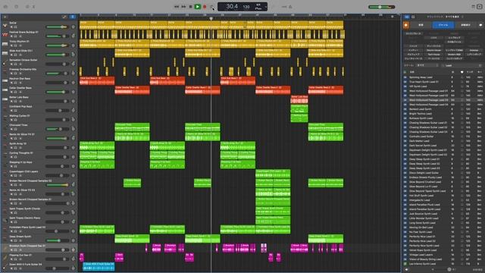
Task: Open the Library button in the toolbar
Action: coord(5,7)
